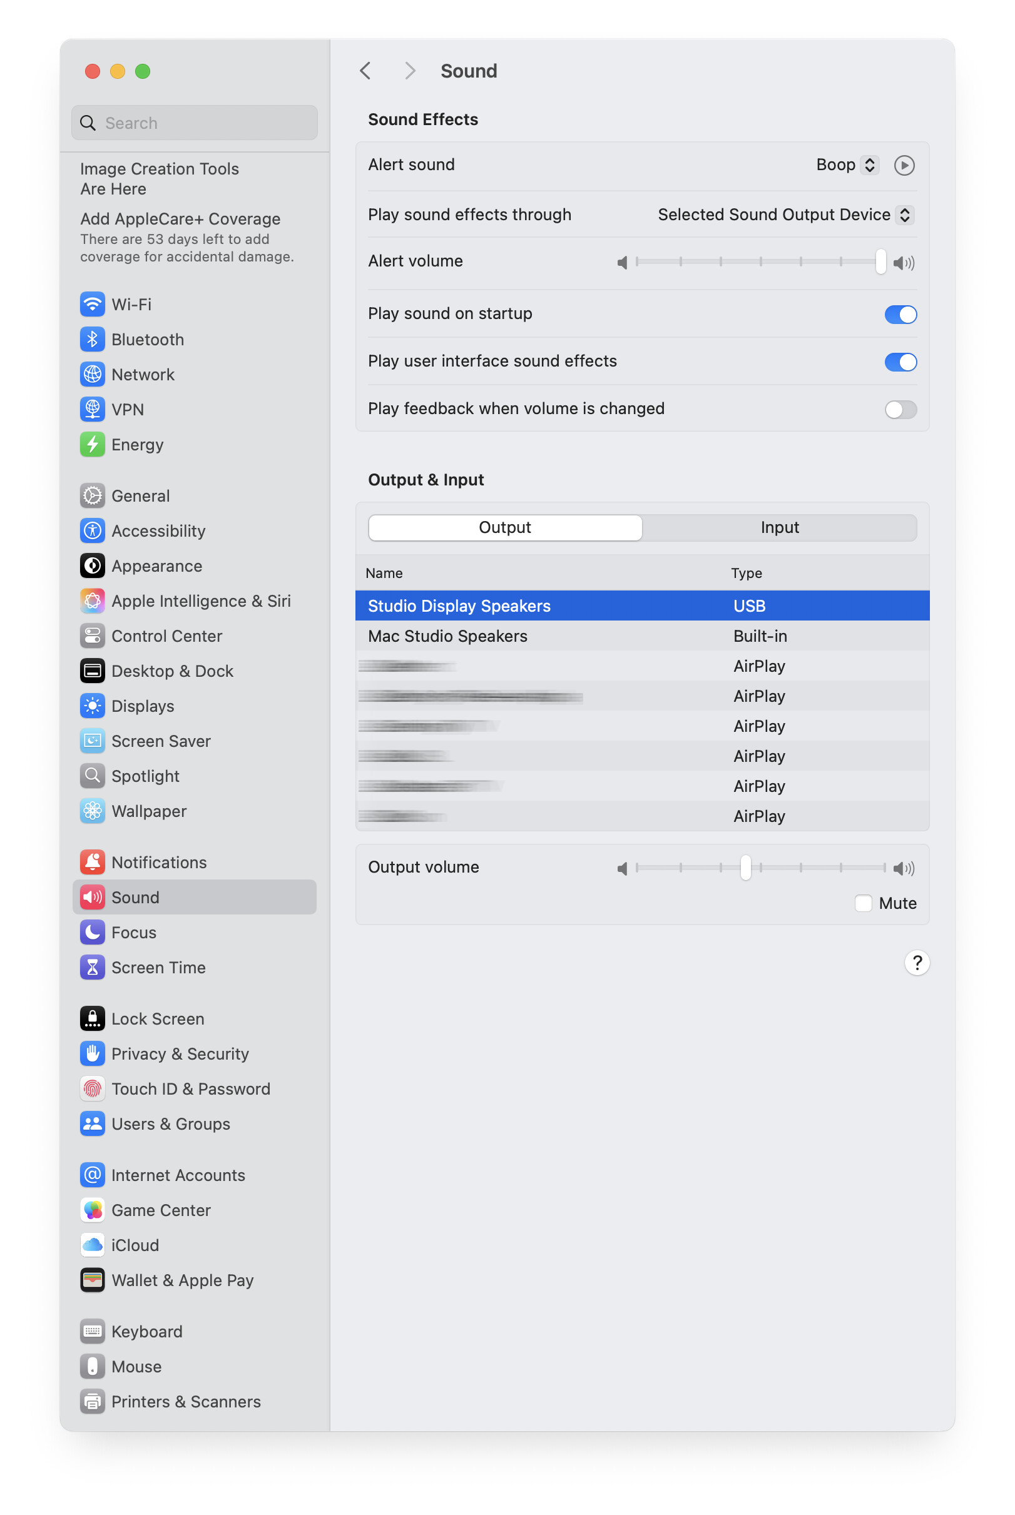Screen dimensions: 1015x1515
Task: Select Network in the sidebar
Action: pyautogui.click(x=194, y=375)
